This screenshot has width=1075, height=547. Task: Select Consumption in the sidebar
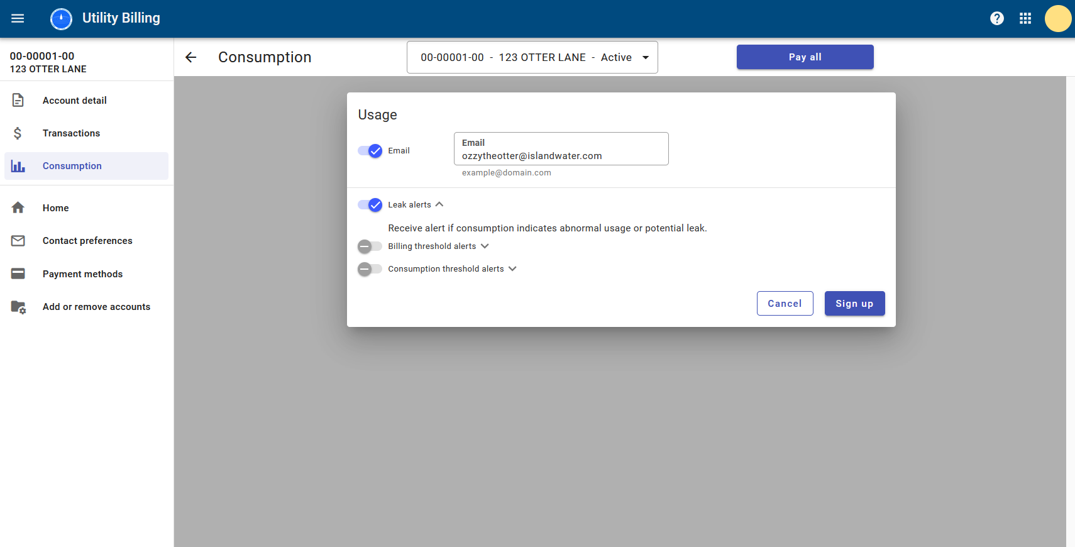tap(86, 166)
